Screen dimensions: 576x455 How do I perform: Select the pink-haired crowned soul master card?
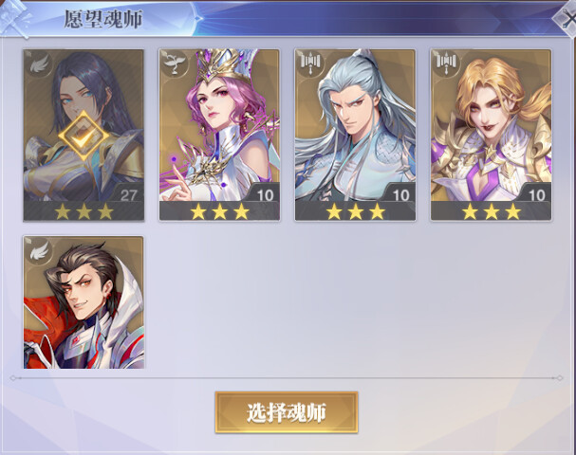pyautogui.click(x=219, y=135)
